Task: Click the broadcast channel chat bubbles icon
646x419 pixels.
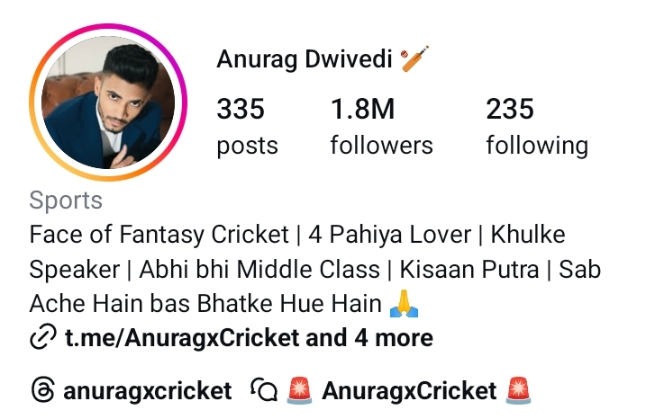Action: [264, 390]
